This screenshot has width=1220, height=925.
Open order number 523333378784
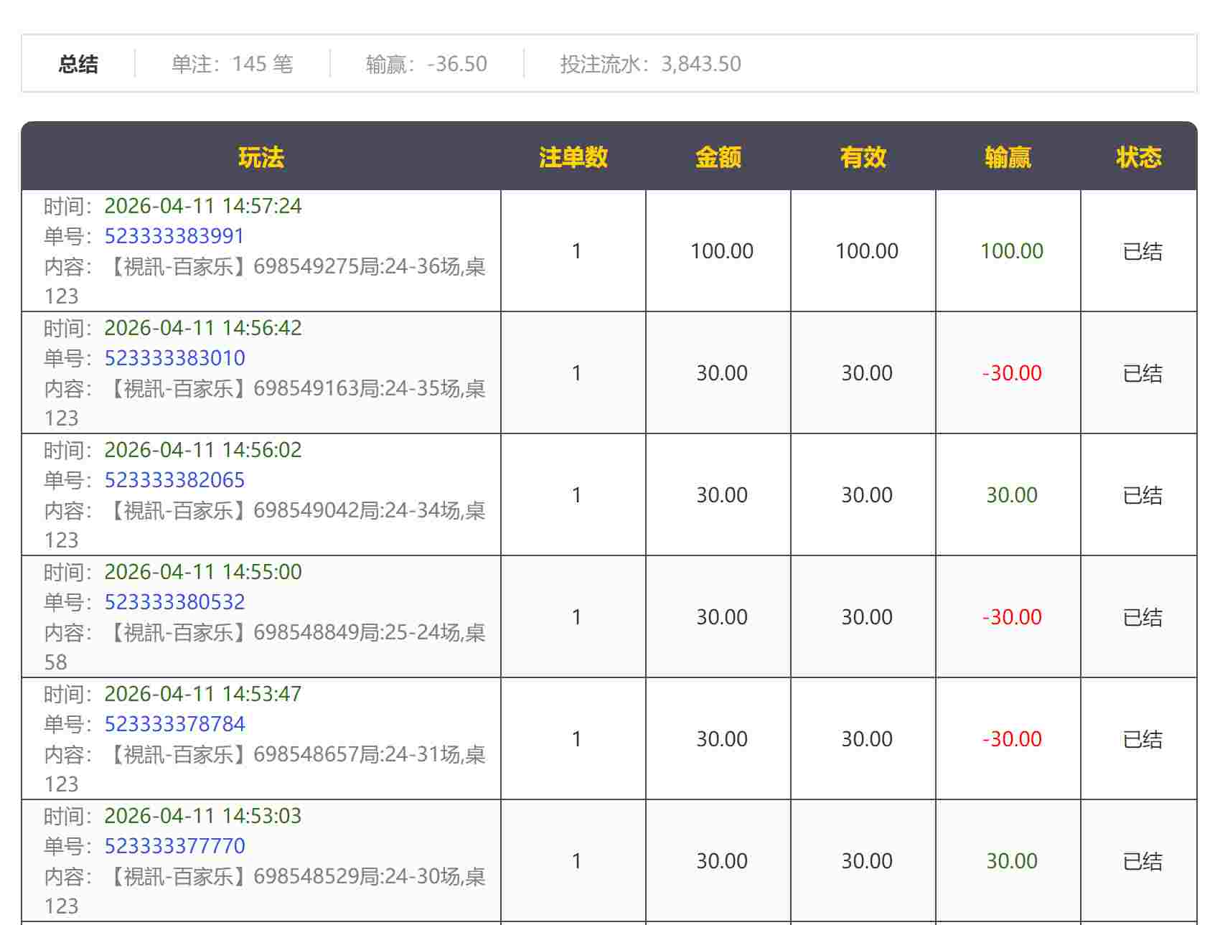tap(174, 724)
